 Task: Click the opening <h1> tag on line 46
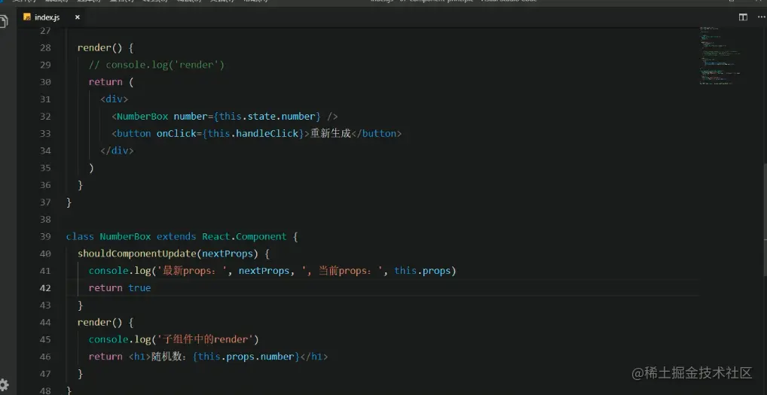point(139,357)
